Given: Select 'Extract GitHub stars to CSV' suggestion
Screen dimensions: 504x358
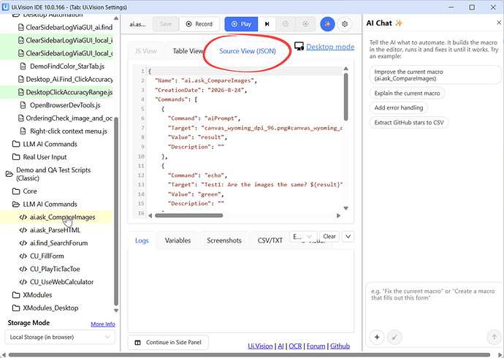Looking at the screenshot, I should pyautogui.click(x=409, y=123).
